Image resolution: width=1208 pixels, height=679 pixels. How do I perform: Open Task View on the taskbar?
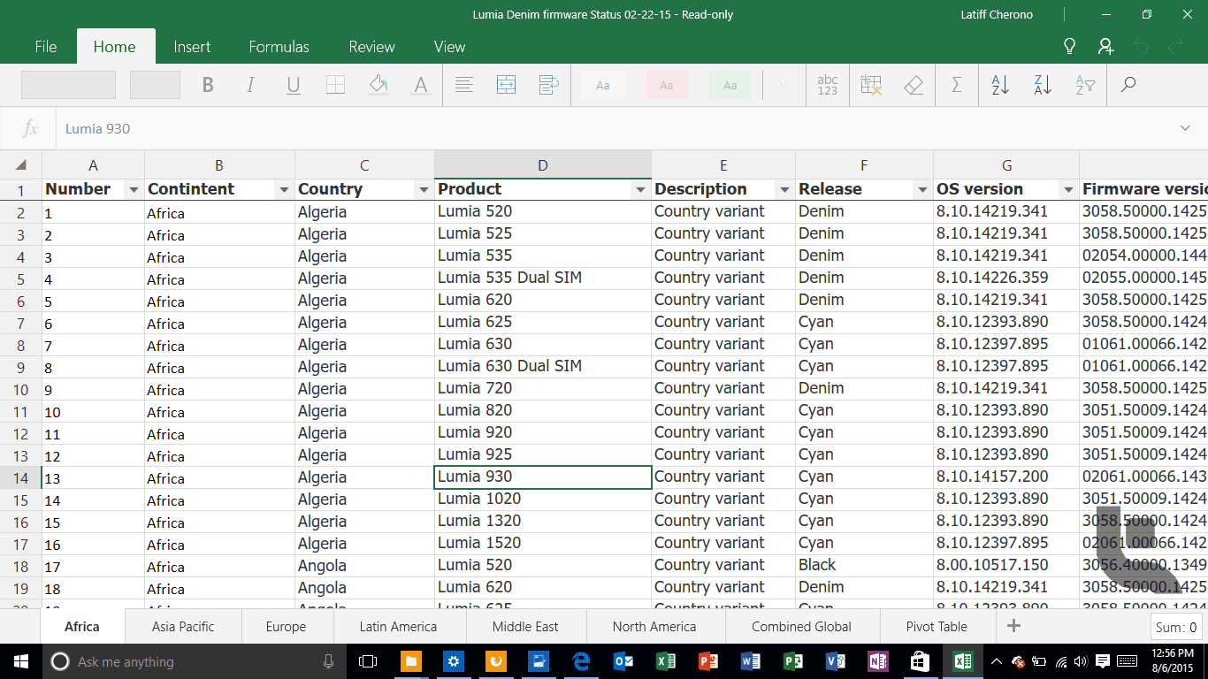(368, 661)
